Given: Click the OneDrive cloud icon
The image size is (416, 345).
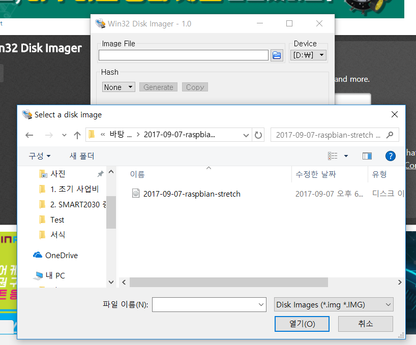Looking at the screenshot, I should [38, 255].
